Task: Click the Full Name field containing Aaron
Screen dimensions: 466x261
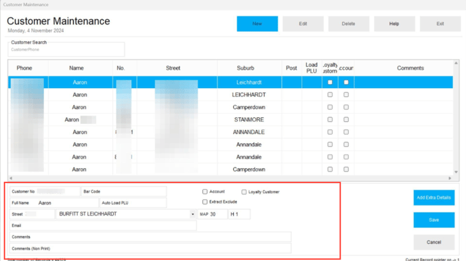Action: click(x=54, y=203)
